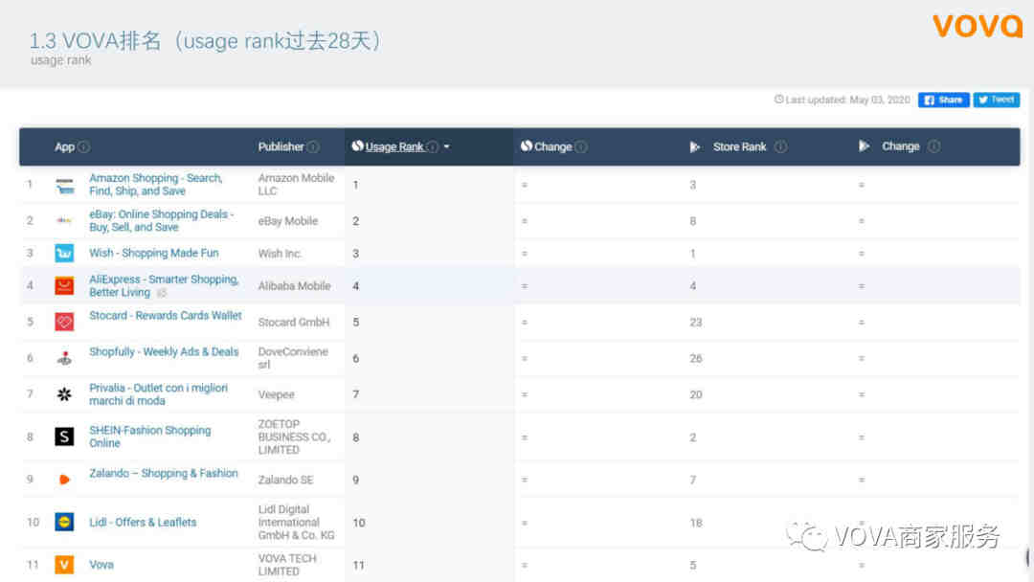Open the Privalia Outlet app link
The width and height of the screenshot is (1034, 582).
click(x=158, y=394)
